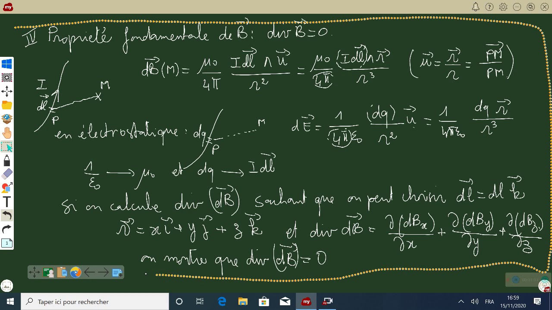Viewport: 552px width, 310px height.
Task: Click the Windows desktop icon in left toolbar
Action: [x=7, y=64]
